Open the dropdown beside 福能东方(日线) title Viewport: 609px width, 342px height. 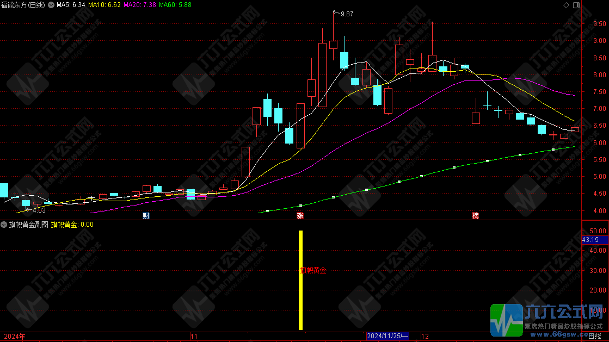tap(51, 5)
